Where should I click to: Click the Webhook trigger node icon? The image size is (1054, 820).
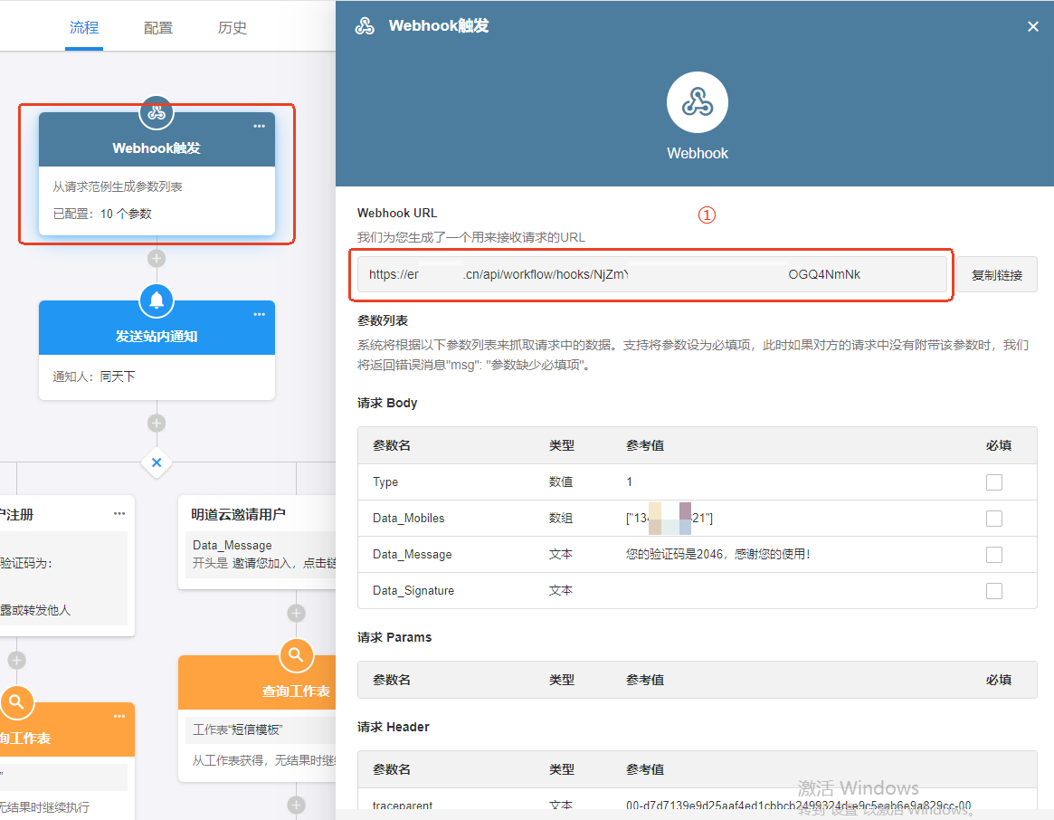pyautogui.click(x=157, y=112)
